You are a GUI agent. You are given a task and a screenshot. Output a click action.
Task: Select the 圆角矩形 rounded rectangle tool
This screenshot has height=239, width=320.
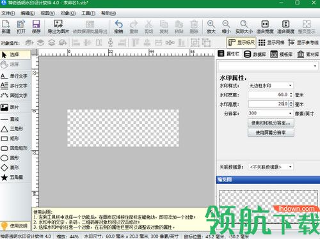15,148
